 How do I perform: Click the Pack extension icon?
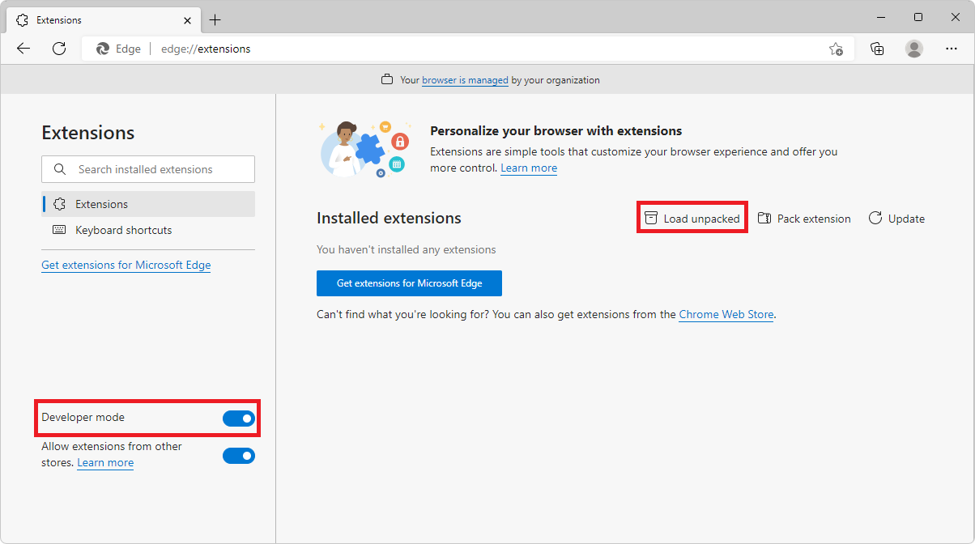click(x=763, y=218)
